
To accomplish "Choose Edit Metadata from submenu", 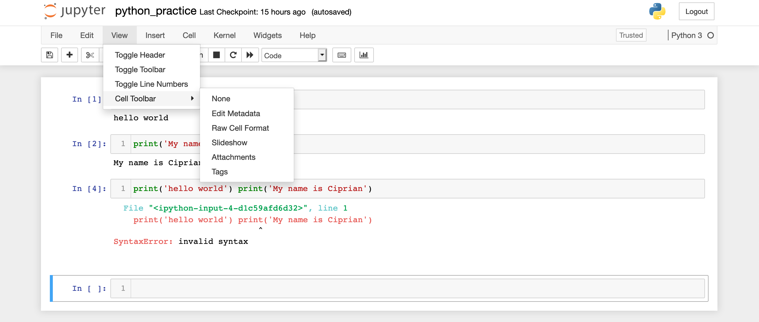I will click(x=236, y=113).
